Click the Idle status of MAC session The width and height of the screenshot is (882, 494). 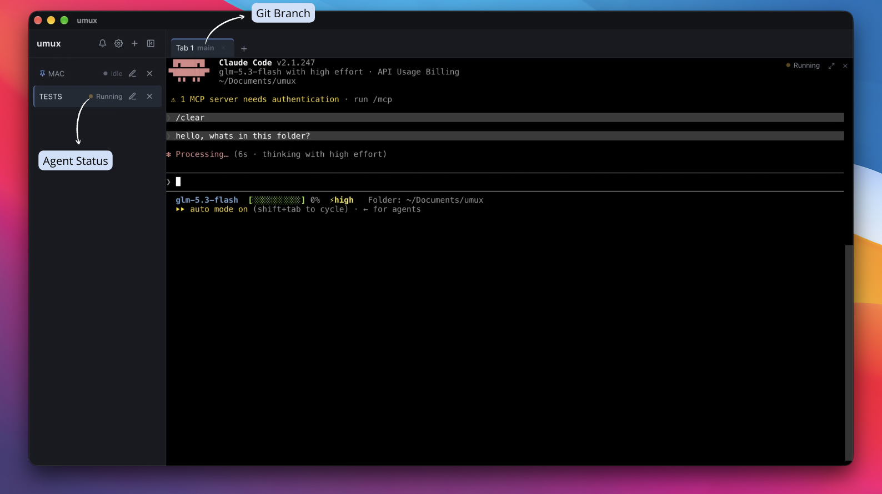113,73
